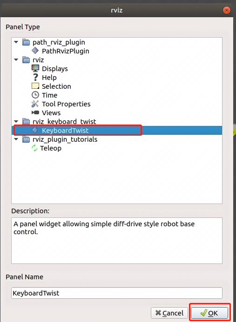The width and height of the screenshot is (236, 322).
Task: Pick the Teleop refresh-arrows icon
Action: (34, 148)
